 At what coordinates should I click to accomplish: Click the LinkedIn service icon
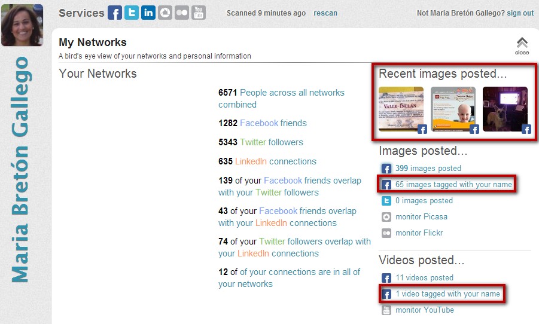coord(148,13)
